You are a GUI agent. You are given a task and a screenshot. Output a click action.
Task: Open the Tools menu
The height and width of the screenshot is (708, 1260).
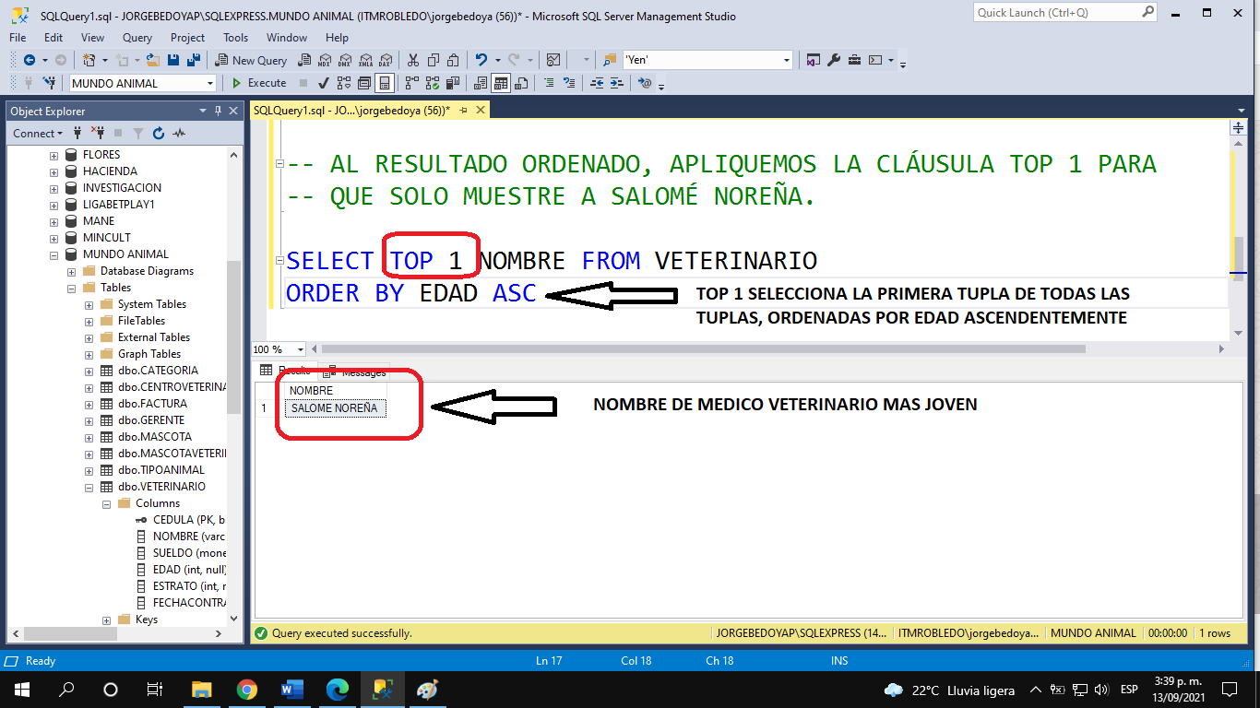[235, 38]
